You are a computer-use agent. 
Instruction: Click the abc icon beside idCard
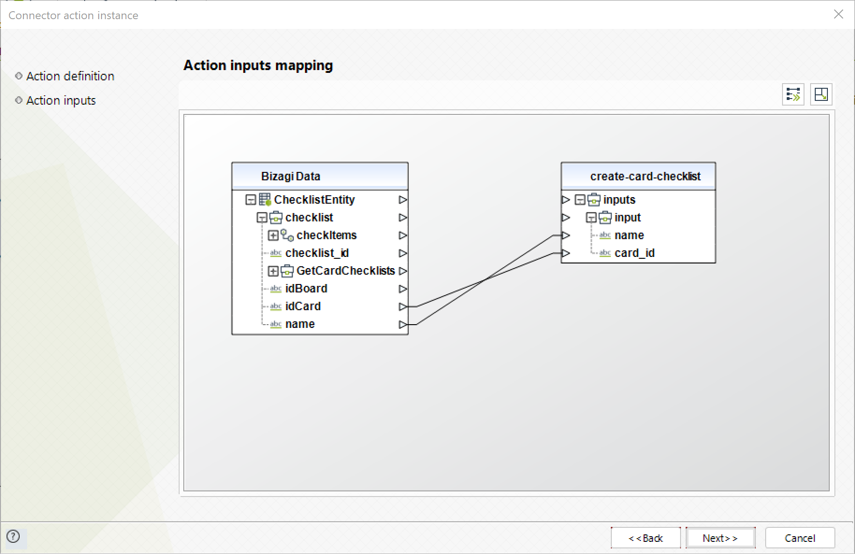point(276,306)
